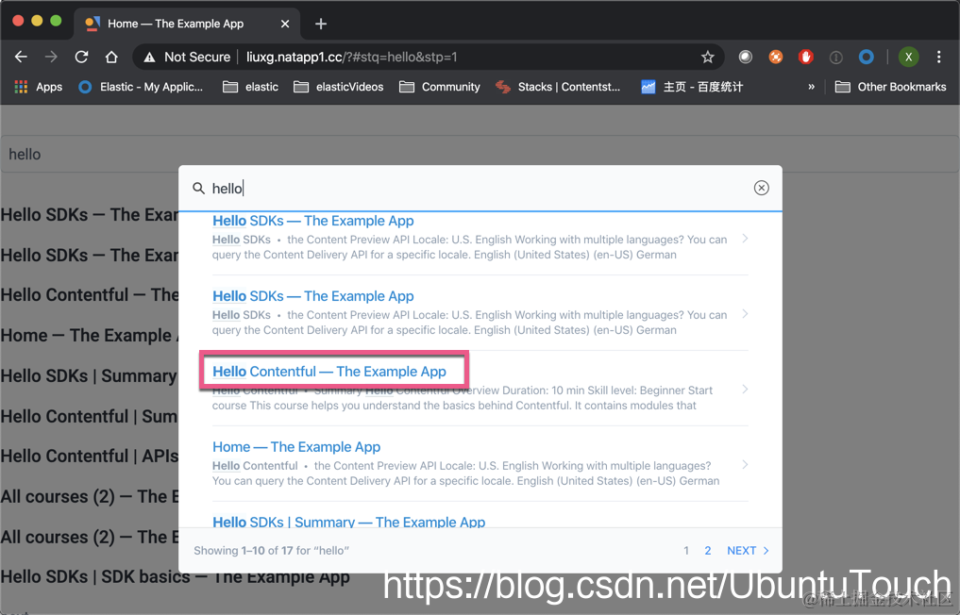Click background Hello Contentful | APIs entry
The height and width of the screenshot is (615, 960).
pos(90,456)
